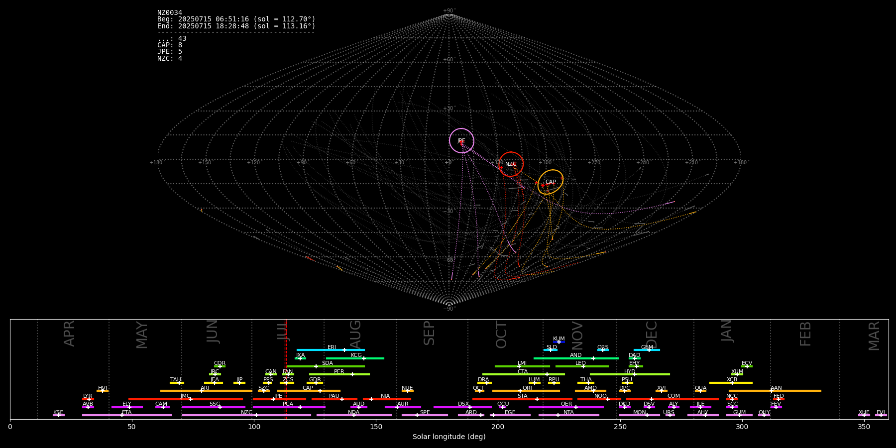Click the LMI shower bar label
This screenshot has width=896, height=448.
click(522, 363)
